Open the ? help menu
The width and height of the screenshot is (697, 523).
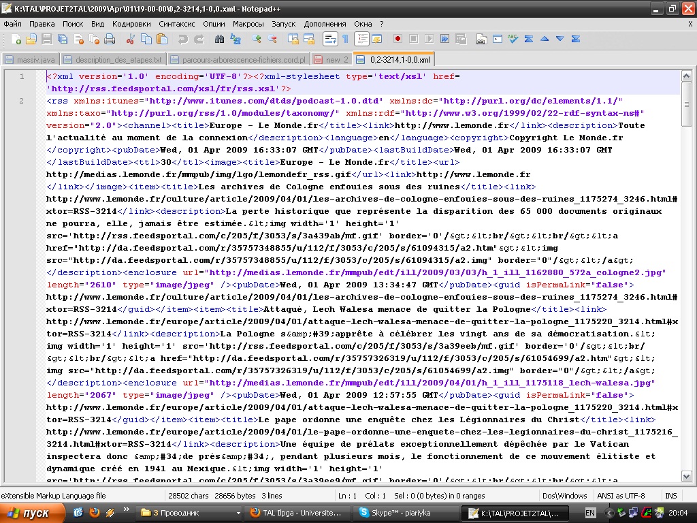[x=381, y=24]
